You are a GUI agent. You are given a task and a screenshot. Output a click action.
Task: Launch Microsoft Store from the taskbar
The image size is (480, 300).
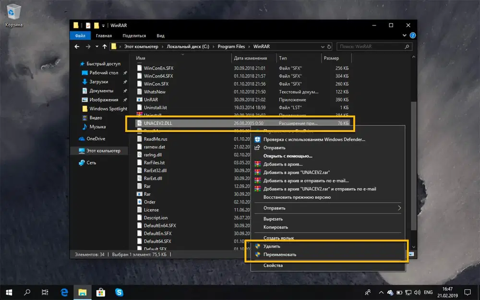point(101,291)
